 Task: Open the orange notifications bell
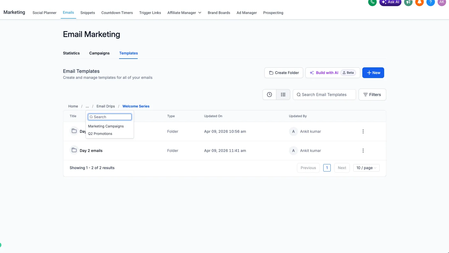coord(419,2)
